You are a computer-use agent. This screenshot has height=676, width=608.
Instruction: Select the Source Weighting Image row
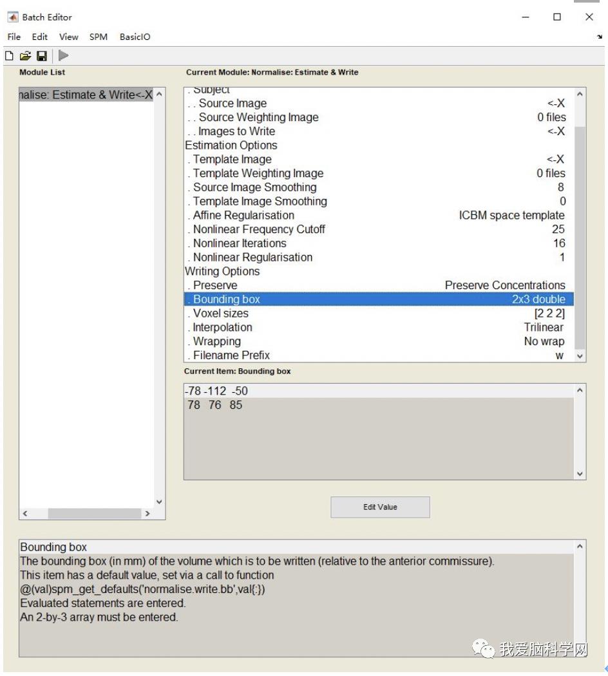point(379,117)
